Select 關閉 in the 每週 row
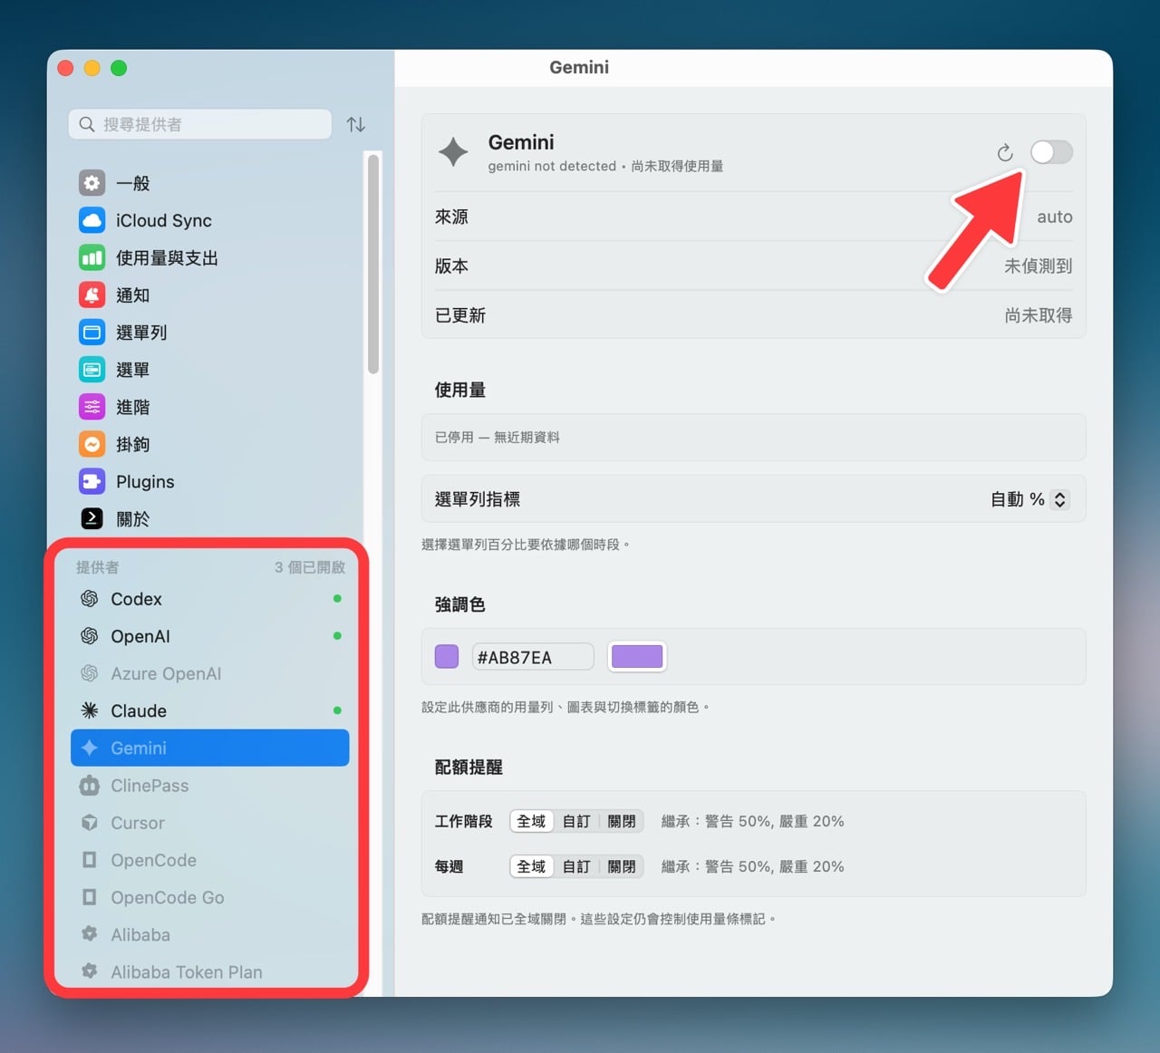The image size is (1160, 1053). click(622, 866)
